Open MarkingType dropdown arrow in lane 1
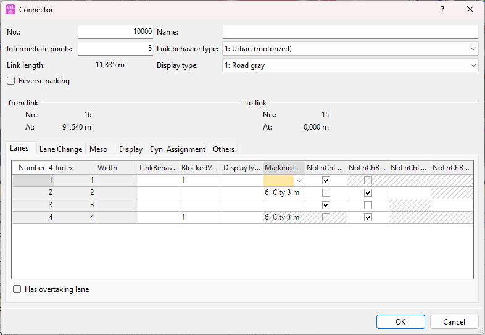The height and width of the screenshot is (335, 485). 299,180
